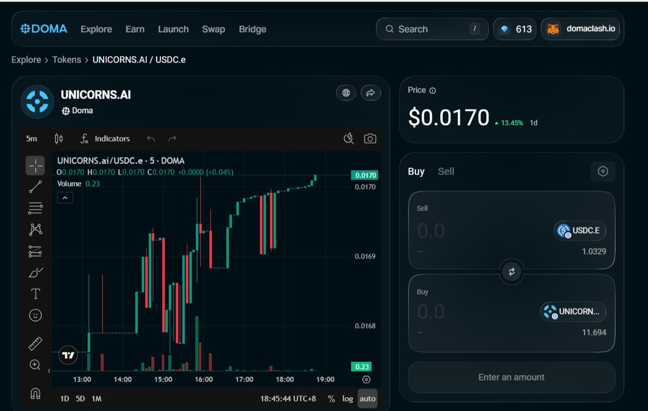Activate the zoom in tool
Screen dimensions: 648x411
click(x=36, y=365)
